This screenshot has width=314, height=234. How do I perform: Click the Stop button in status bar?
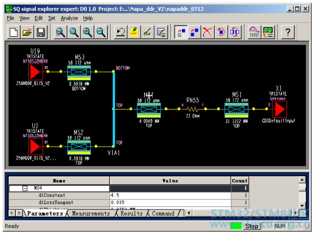click(251, 226)
